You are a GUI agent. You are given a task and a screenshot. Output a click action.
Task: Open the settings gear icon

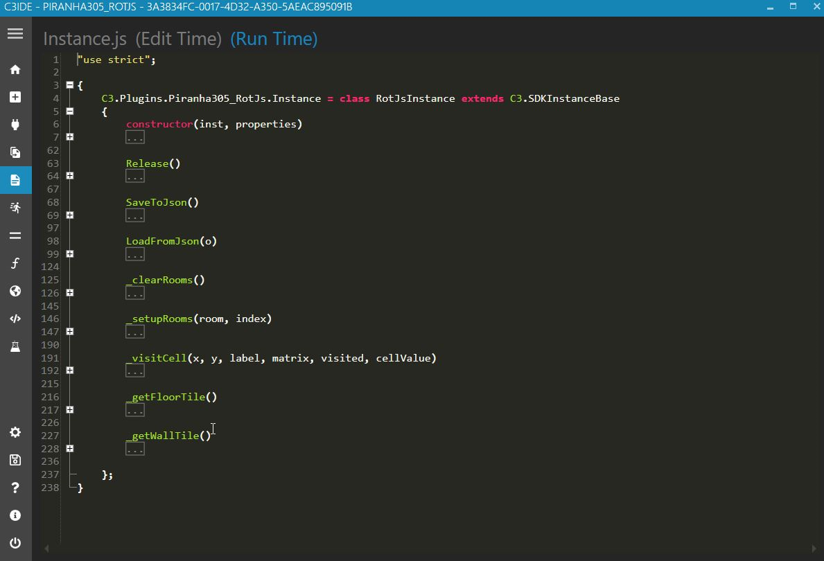coord(15,432)
